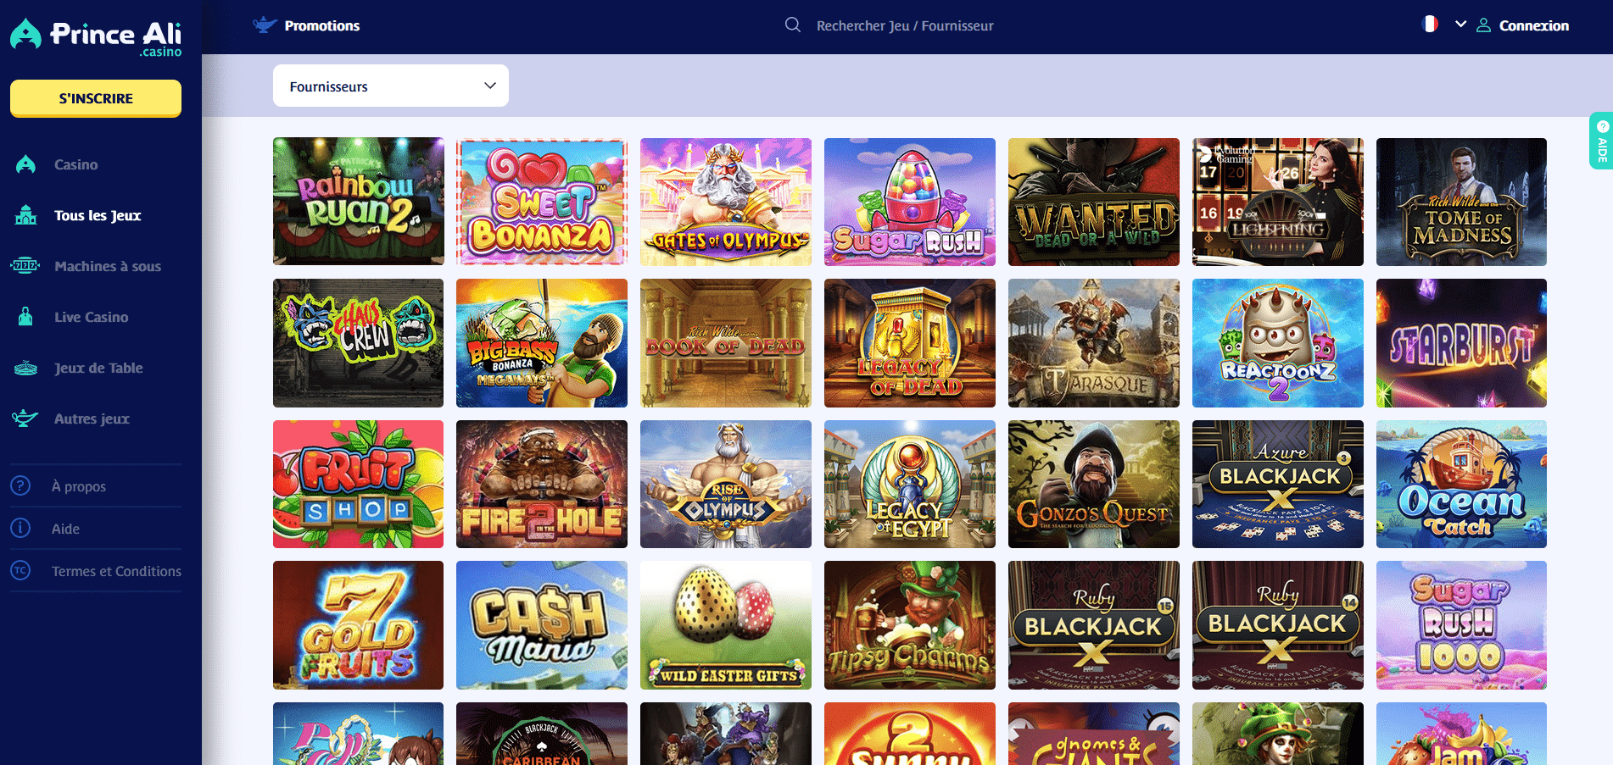Image resolution: width=1613 pixels, height=765 pixels.
Task: Launch the Legacy of Dead game
Action: pos(910,343)
